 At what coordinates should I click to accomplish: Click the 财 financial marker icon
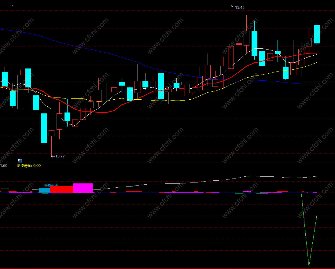20,161
